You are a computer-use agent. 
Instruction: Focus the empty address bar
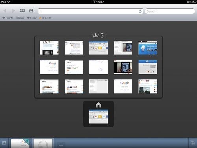(90, 11)
